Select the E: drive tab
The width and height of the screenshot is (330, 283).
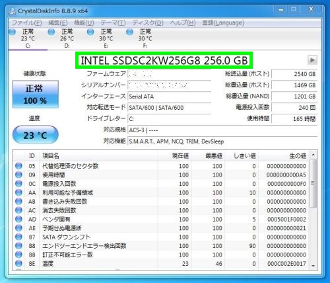(x=106, y=38)
